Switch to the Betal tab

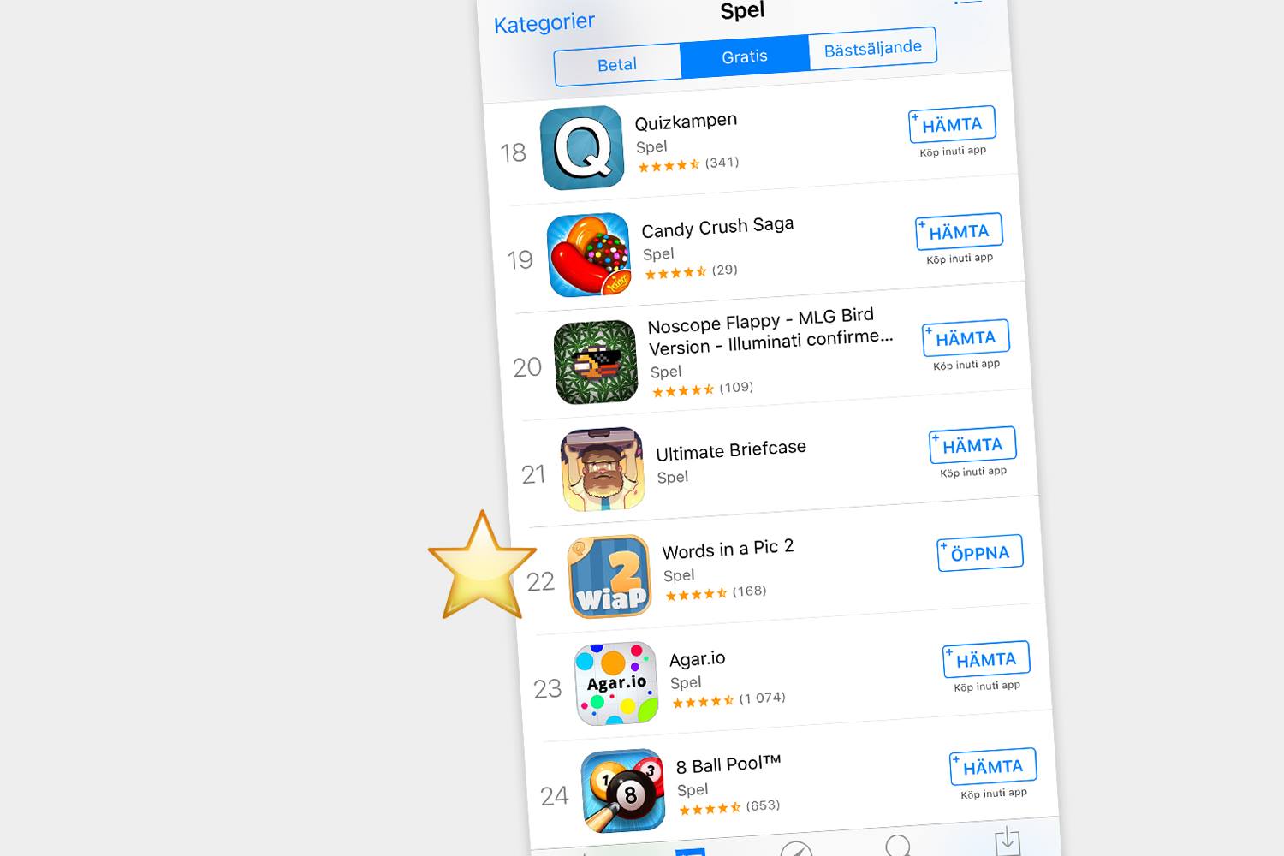point(617,65)
